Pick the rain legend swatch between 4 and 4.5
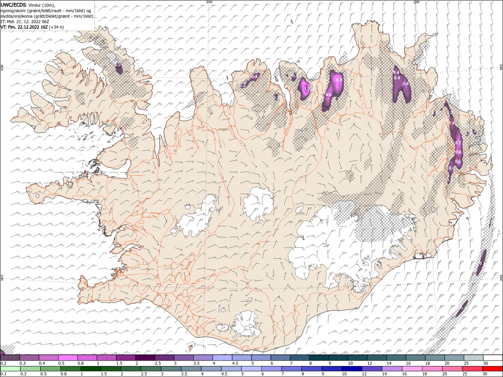This screenshot has width=503, height=377. point(211,369)
